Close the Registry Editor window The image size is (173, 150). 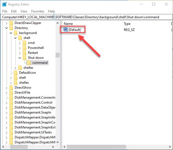tap(166, 4)
